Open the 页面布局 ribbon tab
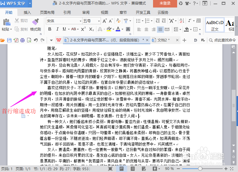This screenshot has width=238, height=172. [47, 12]
